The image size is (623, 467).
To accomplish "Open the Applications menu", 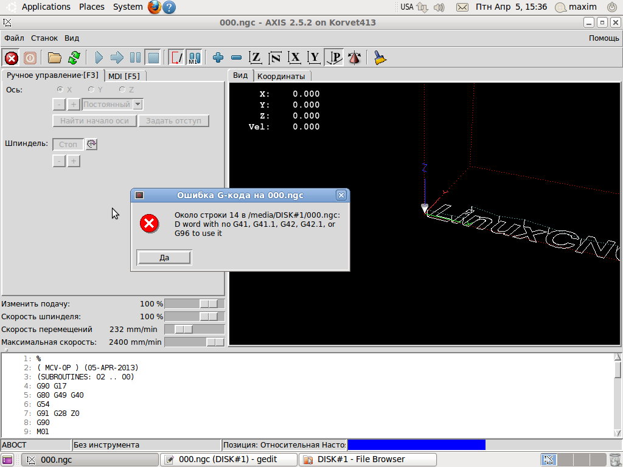I will tap(46, 7).
